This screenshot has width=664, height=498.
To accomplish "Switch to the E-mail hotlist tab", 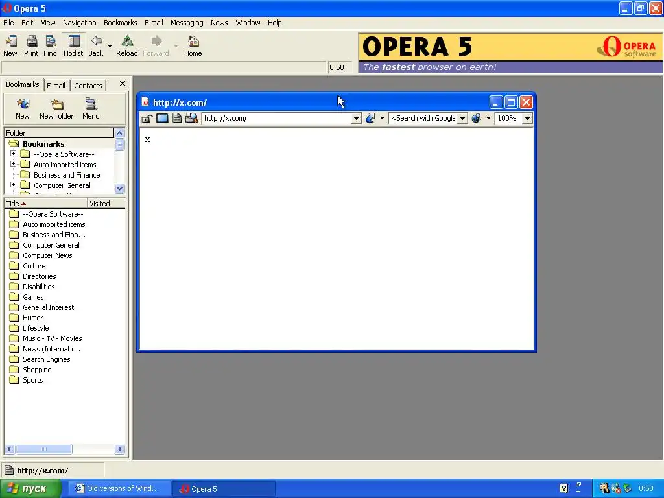I will pos(56,86).
